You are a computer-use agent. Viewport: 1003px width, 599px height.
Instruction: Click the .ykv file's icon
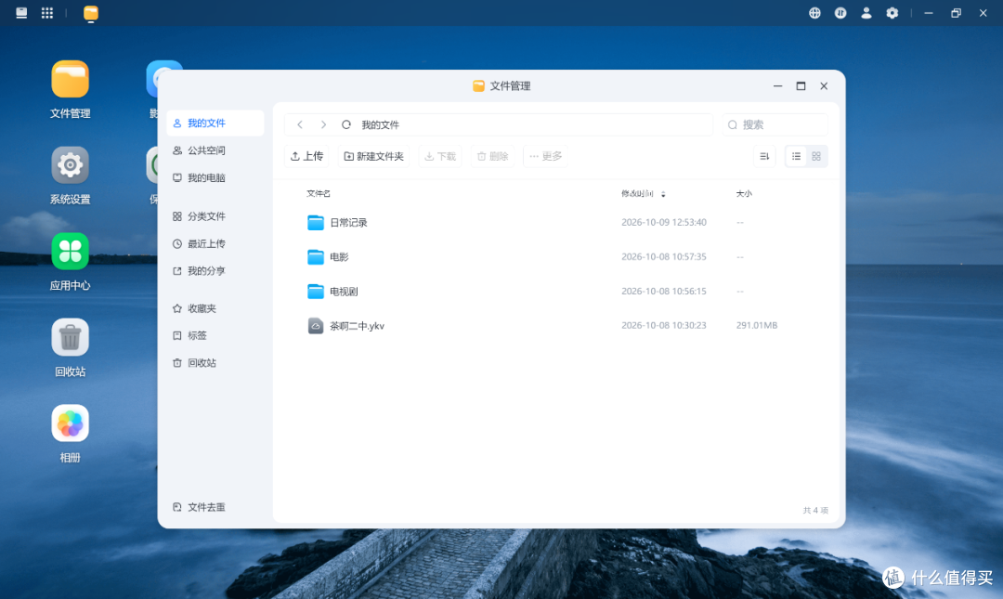point(316,326)
